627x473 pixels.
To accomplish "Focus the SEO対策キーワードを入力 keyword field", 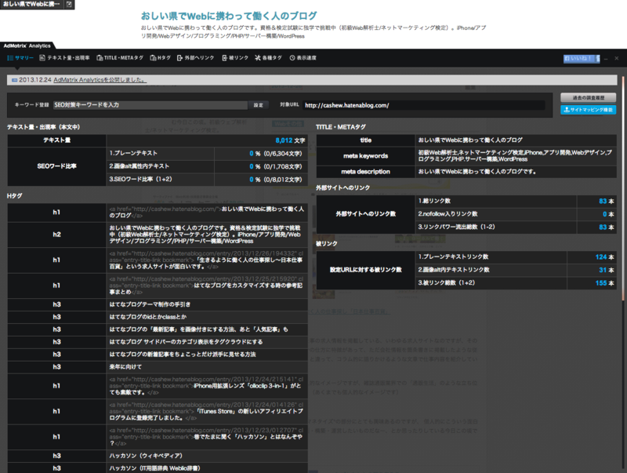I will (150, 105).
